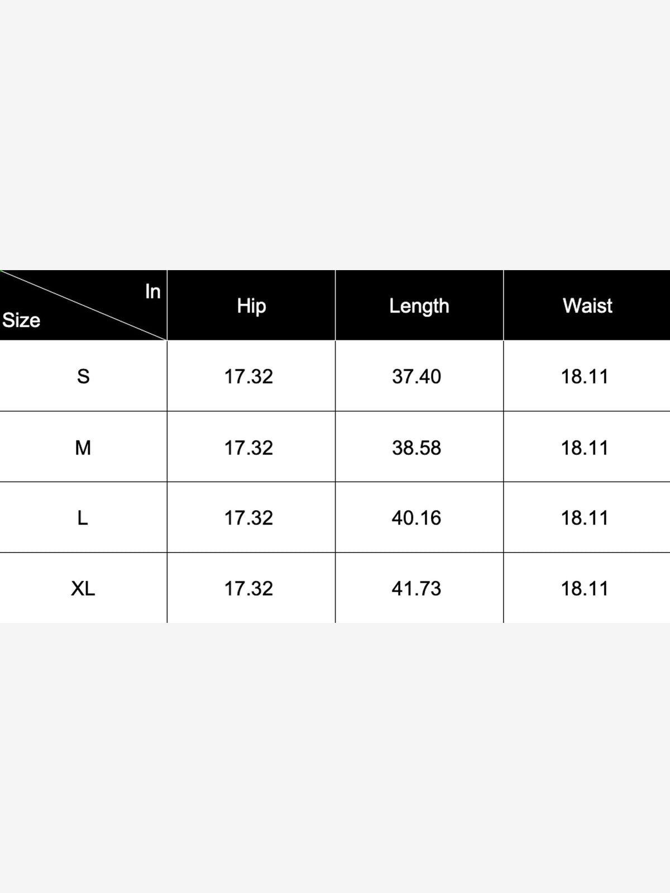Click the 37.40 length value for S
This screenshot has width=670, height=893.
417,376
